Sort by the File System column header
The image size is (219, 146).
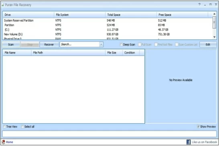[x=80, y=15]
